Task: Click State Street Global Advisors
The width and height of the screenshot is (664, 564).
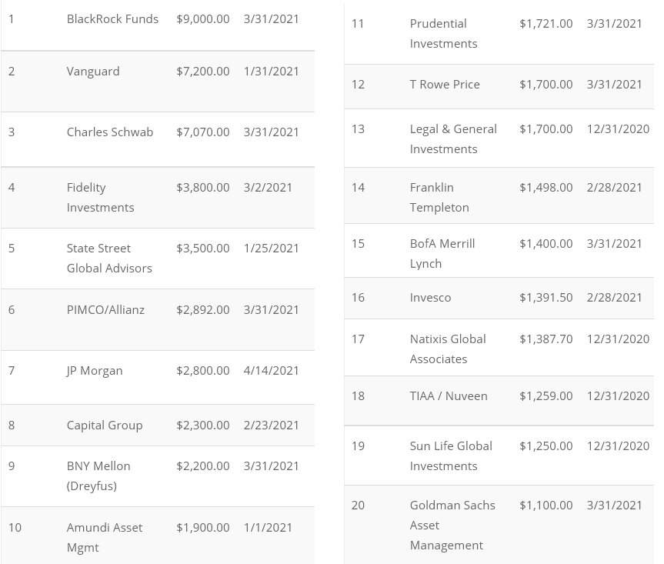Action: 109,258
